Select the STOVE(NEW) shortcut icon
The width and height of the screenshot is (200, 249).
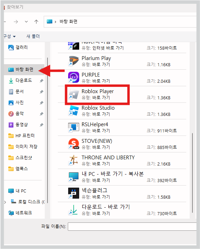coord(74,144)
